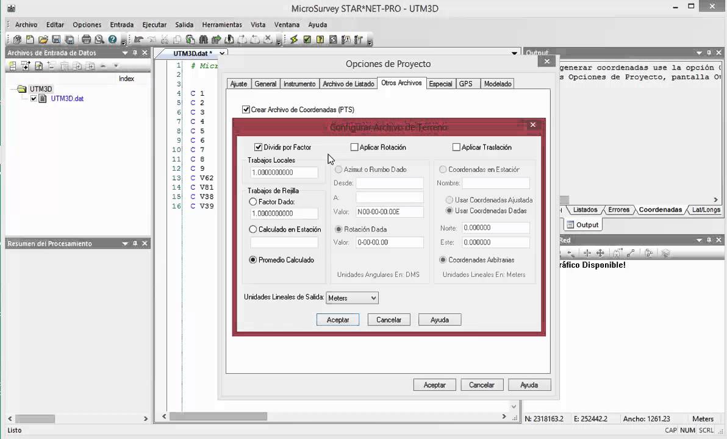Click the Output panel horizontal scrollbar thumb
Screen dimensions: 727x439
click(x=564, y=200)
